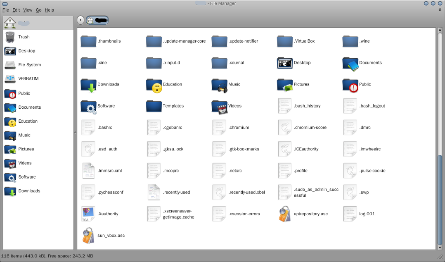Open the Go menu
This screenshot has width=445, height=262.
[39, 10]
